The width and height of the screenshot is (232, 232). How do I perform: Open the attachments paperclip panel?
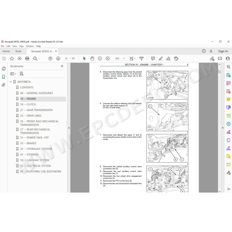[4, 85]
